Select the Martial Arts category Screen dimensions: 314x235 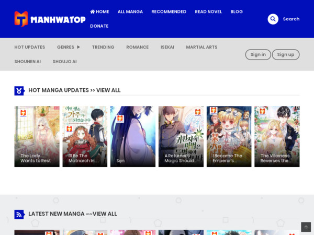(x=201, y=47)
